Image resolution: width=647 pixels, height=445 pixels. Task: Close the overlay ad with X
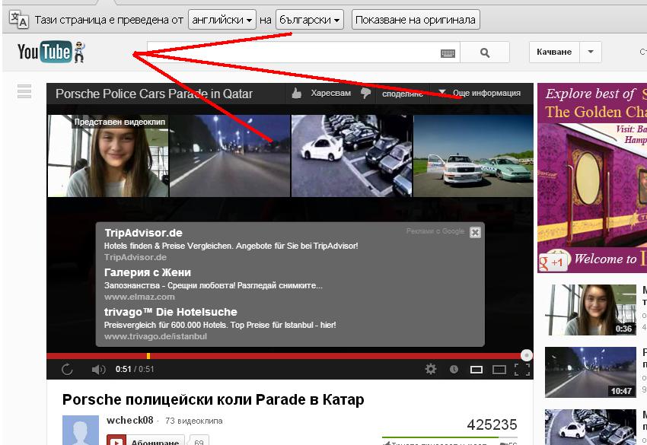(475, 232)
